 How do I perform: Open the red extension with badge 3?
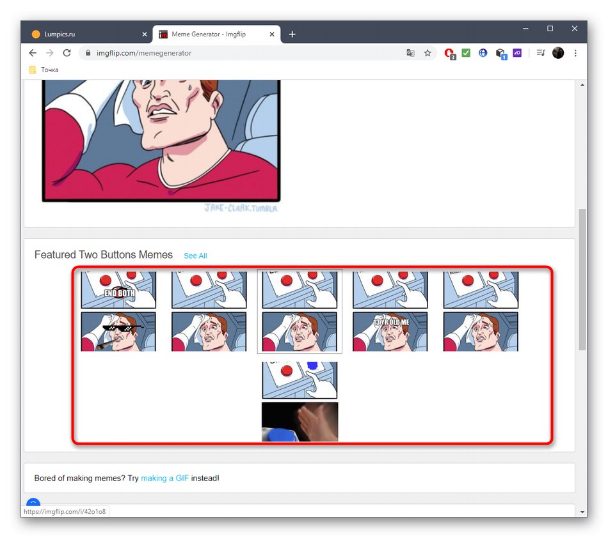point(450,54)
